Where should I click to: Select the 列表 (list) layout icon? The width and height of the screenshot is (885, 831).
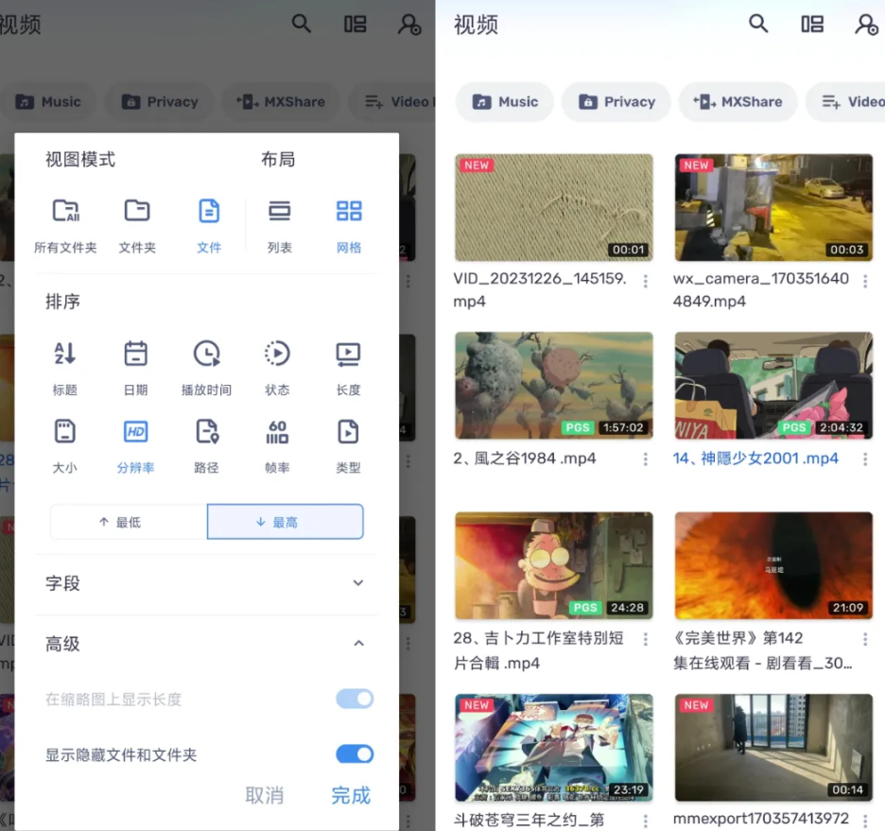coord(279,212)
